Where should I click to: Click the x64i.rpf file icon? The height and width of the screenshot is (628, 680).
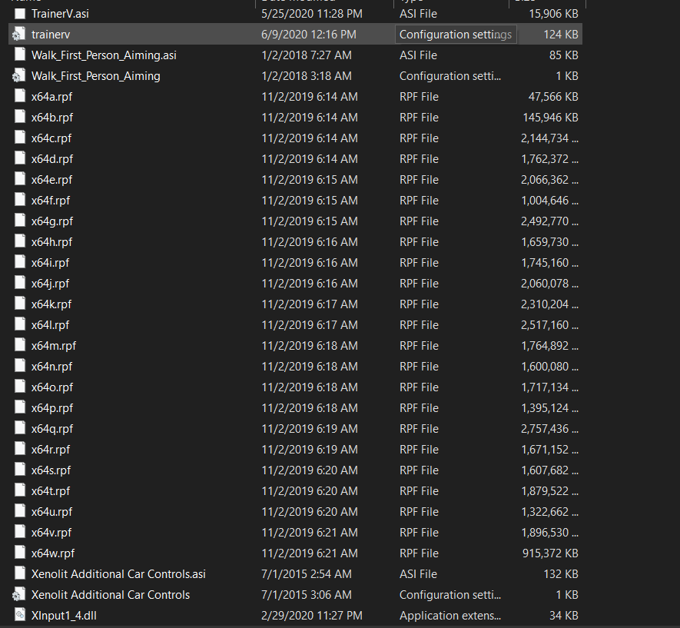(20, 262)
